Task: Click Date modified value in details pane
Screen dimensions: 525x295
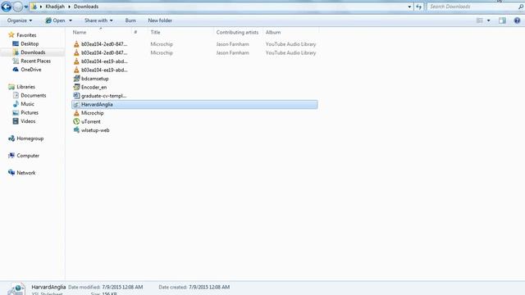Action: point(122,288)
